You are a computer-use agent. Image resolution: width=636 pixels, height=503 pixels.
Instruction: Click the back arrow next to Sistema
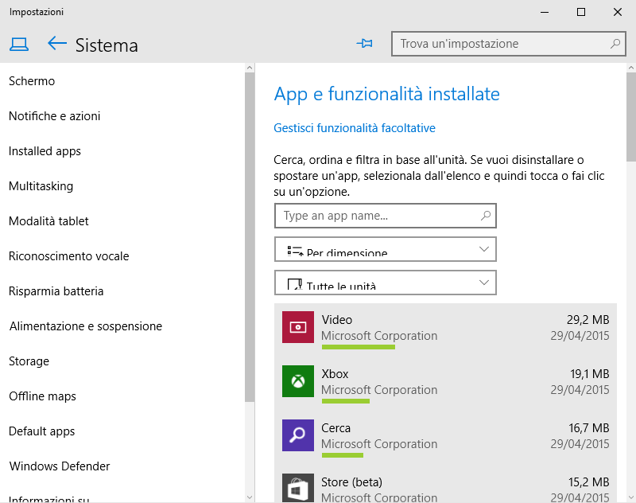click(x=56, y=43)
